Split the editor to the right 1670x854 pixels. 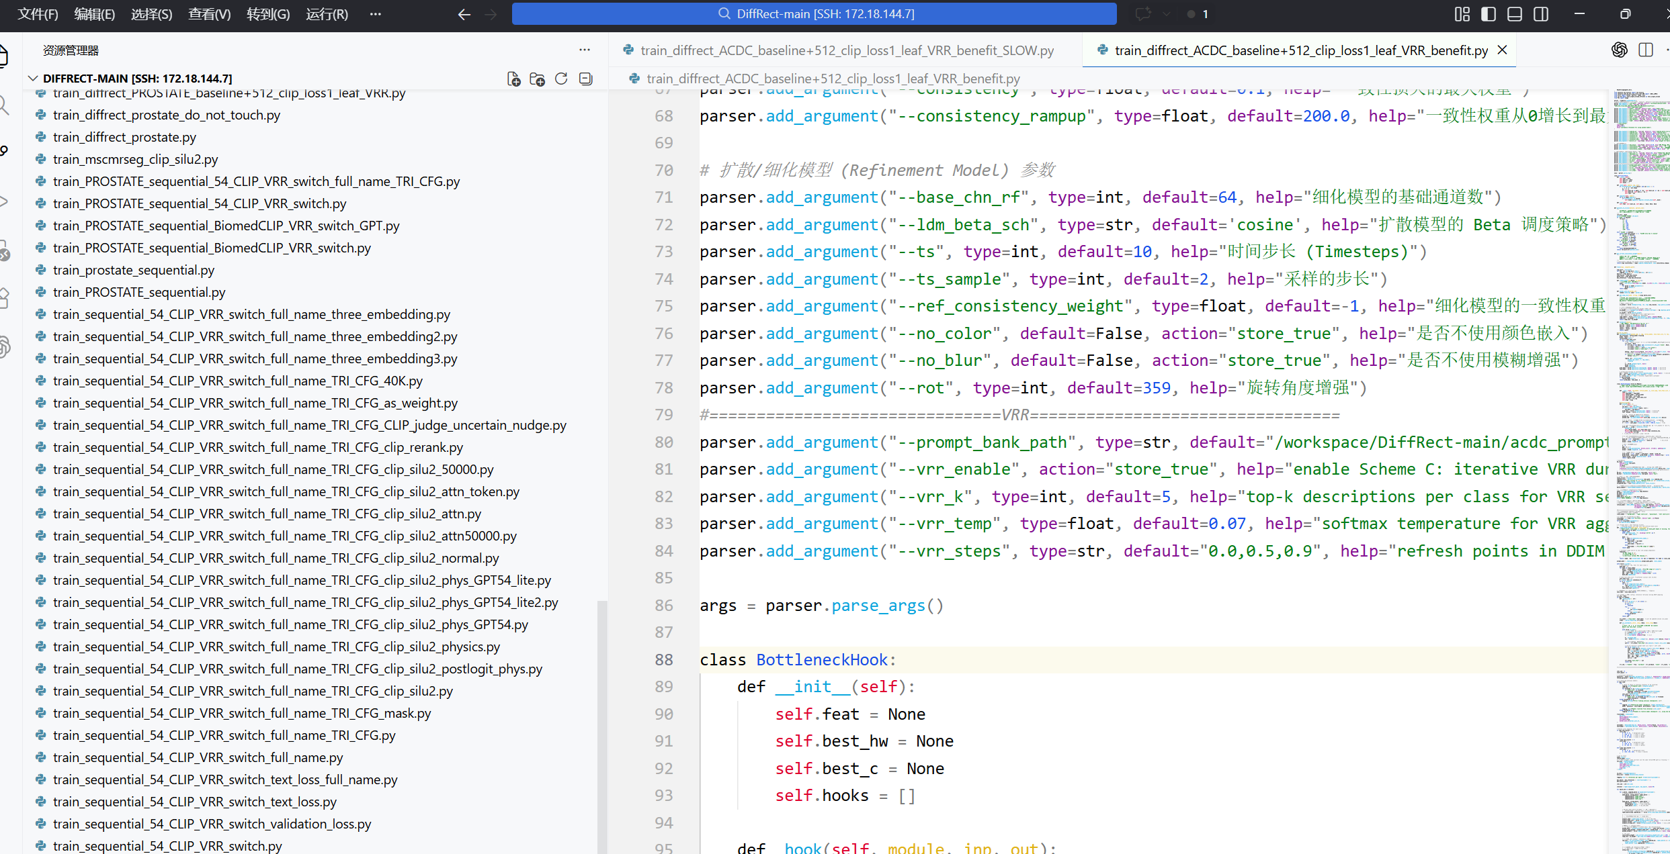tap(1646, 50)
